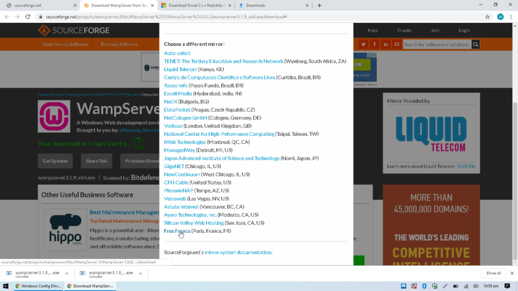This screenshot has height=291, width=518.
Task: Open the notification center icon
Action: (507, 286)
